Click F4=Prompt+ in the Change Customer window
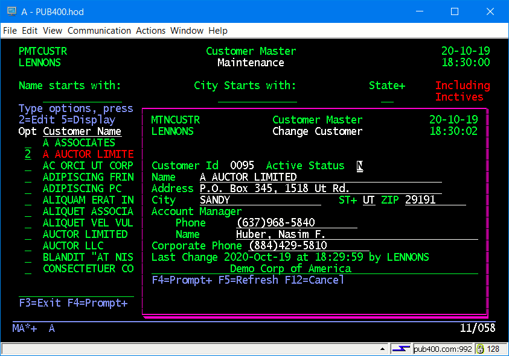This screenshot has width=509, height=356. pyautogui.click(x=182, y=280)
